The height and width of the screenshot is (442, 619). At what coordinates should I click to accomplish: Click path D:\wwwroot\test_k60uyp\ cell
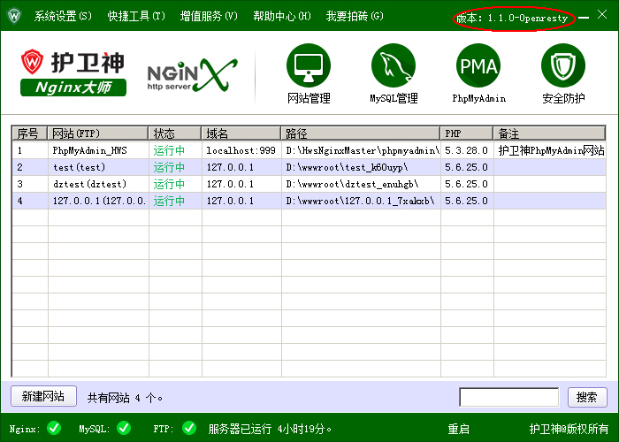coord(361,167)
